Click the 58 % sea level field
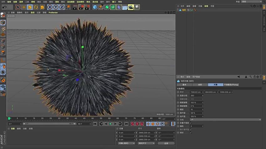 197,113
